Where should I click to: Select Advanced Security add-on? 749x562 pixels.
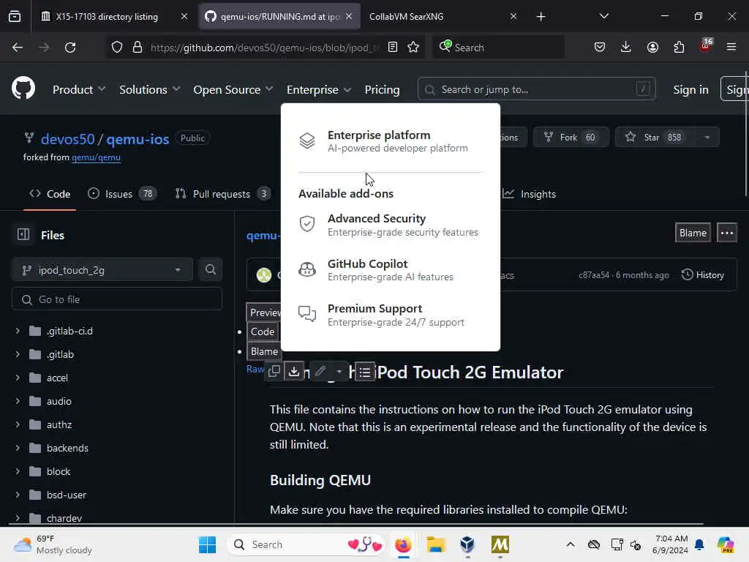click(391, 225)
